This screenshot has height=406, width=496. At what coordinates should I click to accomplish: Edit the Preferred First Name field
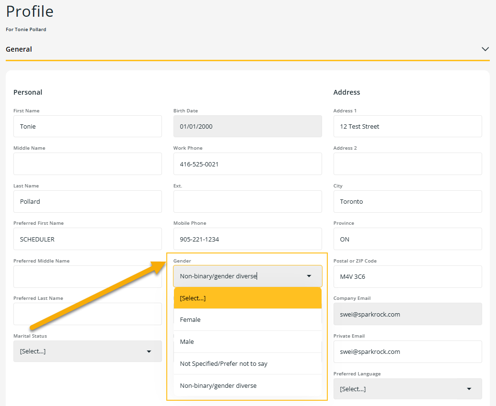tap(87, 239)
